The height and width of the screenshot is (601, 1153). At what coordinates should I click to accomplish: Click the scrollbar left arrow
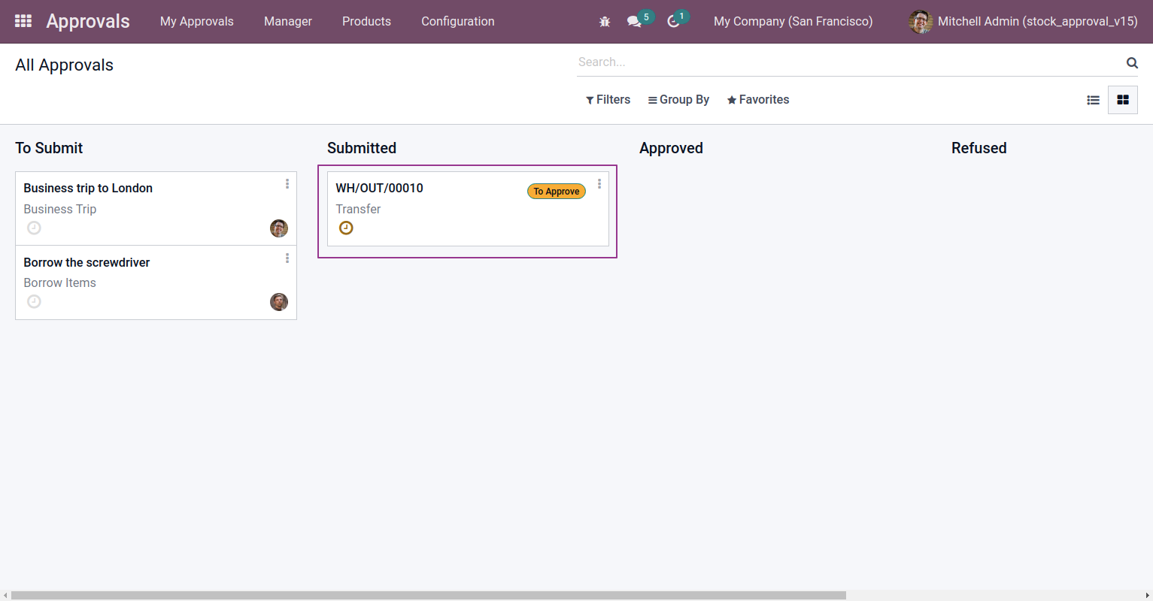[5, 595]
